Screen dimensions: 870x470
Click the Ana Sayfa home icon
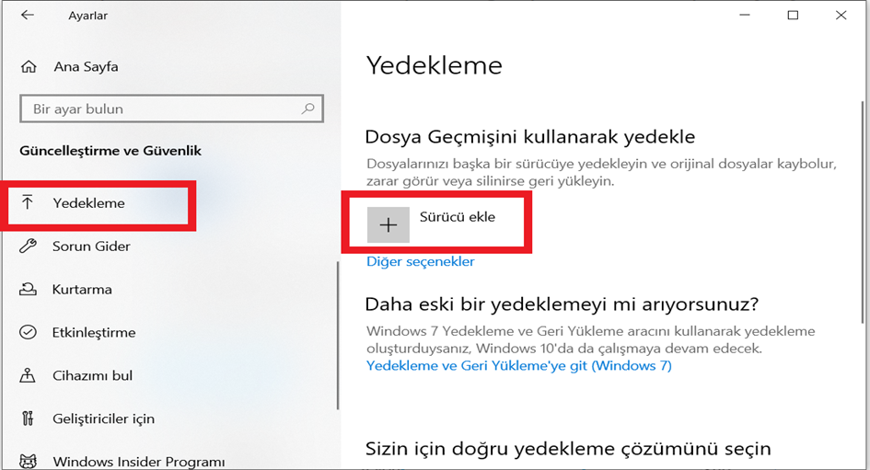coord(29,67)
